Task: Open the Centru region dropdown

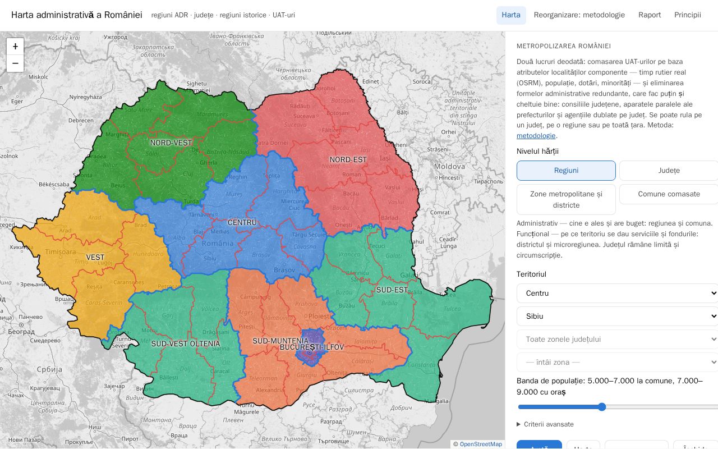Action: (x=617, y=293)
